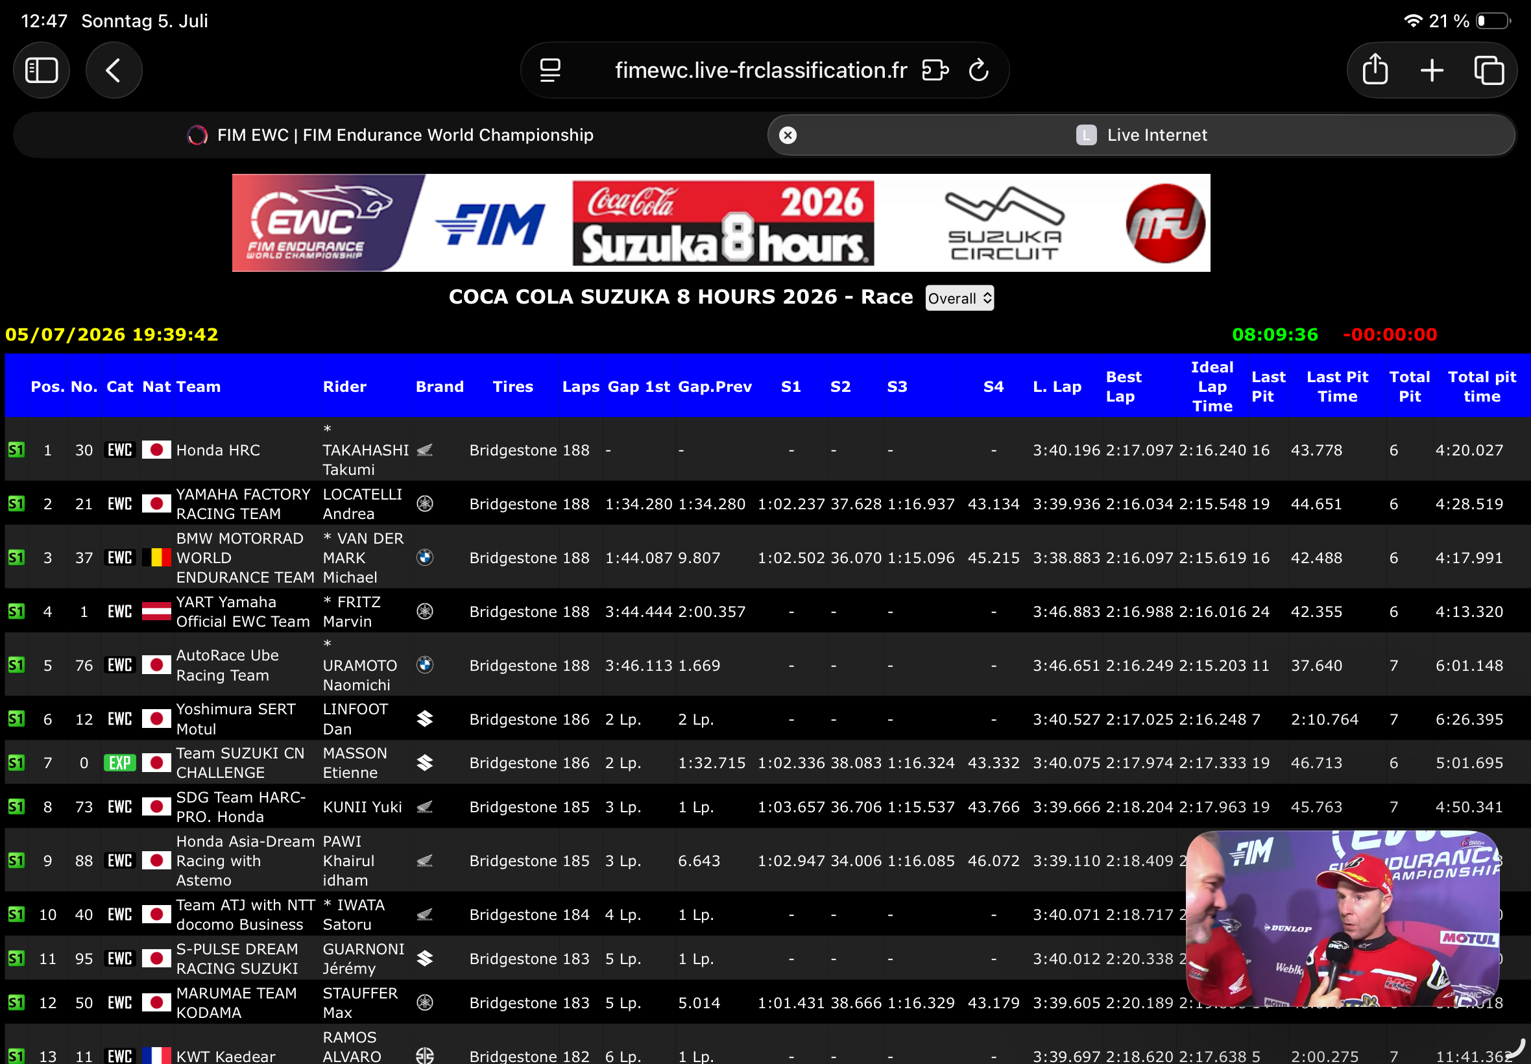
Task: Select team name Honda HRC
Action: click(x=218, y=450)
